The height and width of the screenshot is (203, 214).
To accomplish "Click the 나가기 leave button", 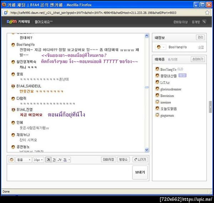I will click(x=140, y=160).
